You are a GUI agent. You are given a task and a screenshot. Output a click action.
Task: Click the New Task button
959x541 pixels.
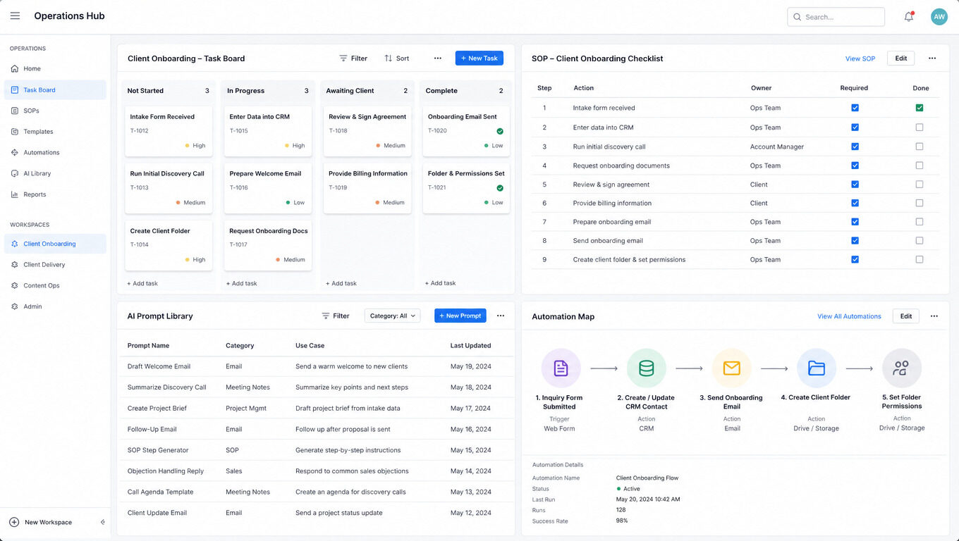coord(480,58)
